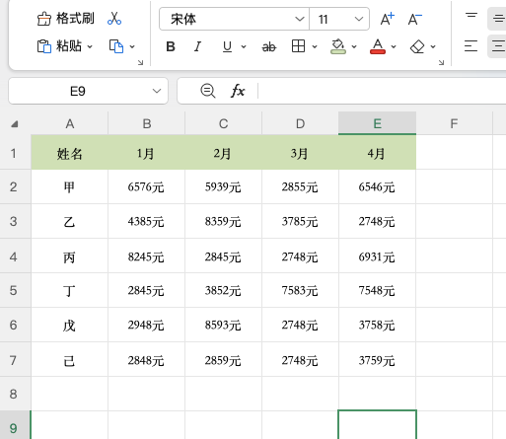506x439 pixels.
Task: Select cell containing 己
Action: tap(70, 360)
